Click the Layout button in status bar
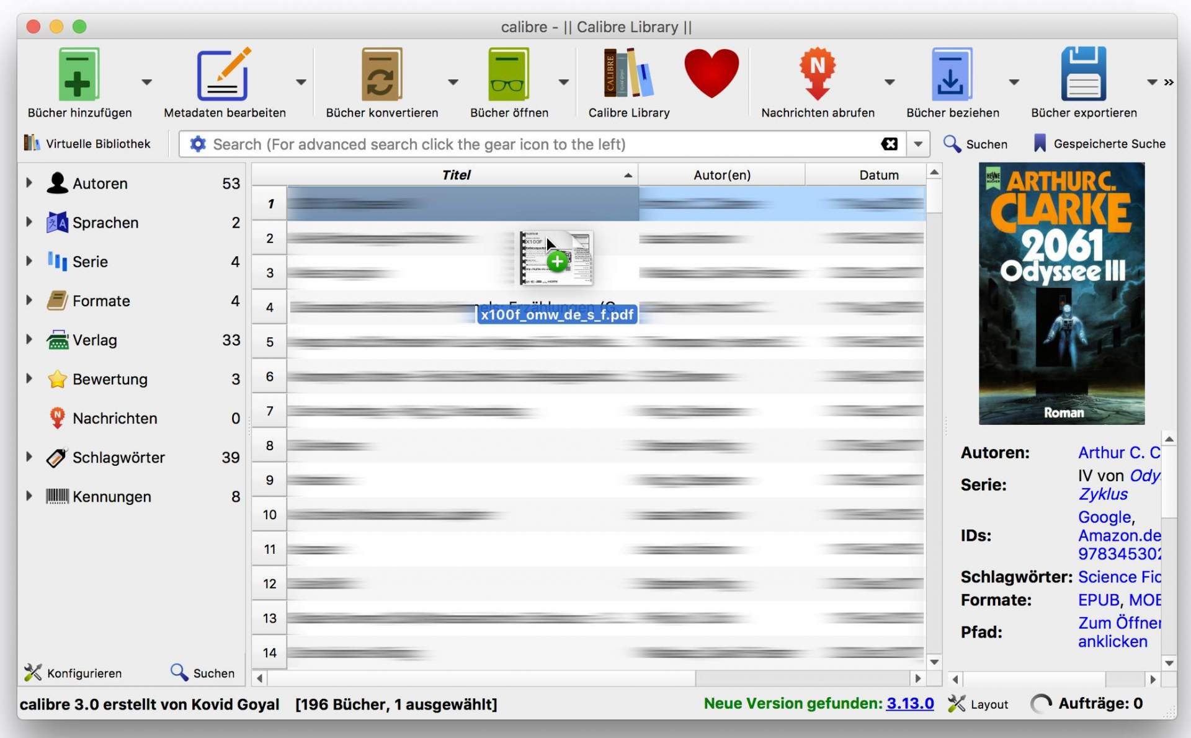The image size is (1191, 738). (978, 704)
